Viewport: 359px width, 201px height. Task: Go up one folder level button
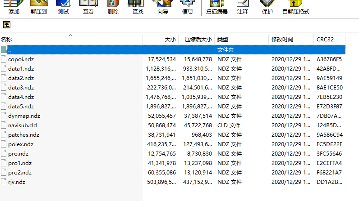click(x=7, y=25)
